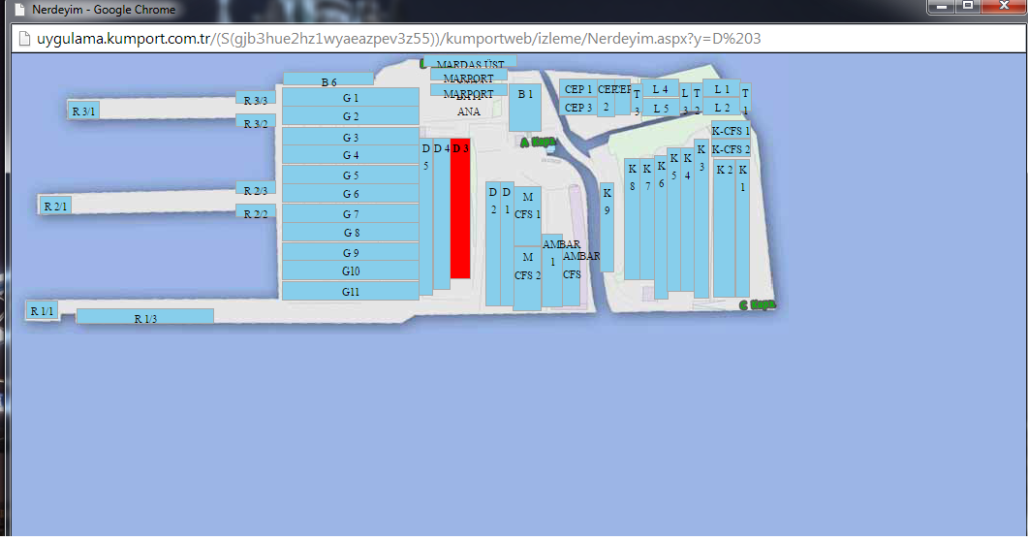
Task: Click the K 8 block
Action: pos(632,219)
